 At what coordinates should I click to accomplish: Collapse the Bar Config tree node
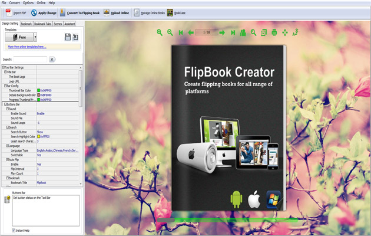point(5,86)
